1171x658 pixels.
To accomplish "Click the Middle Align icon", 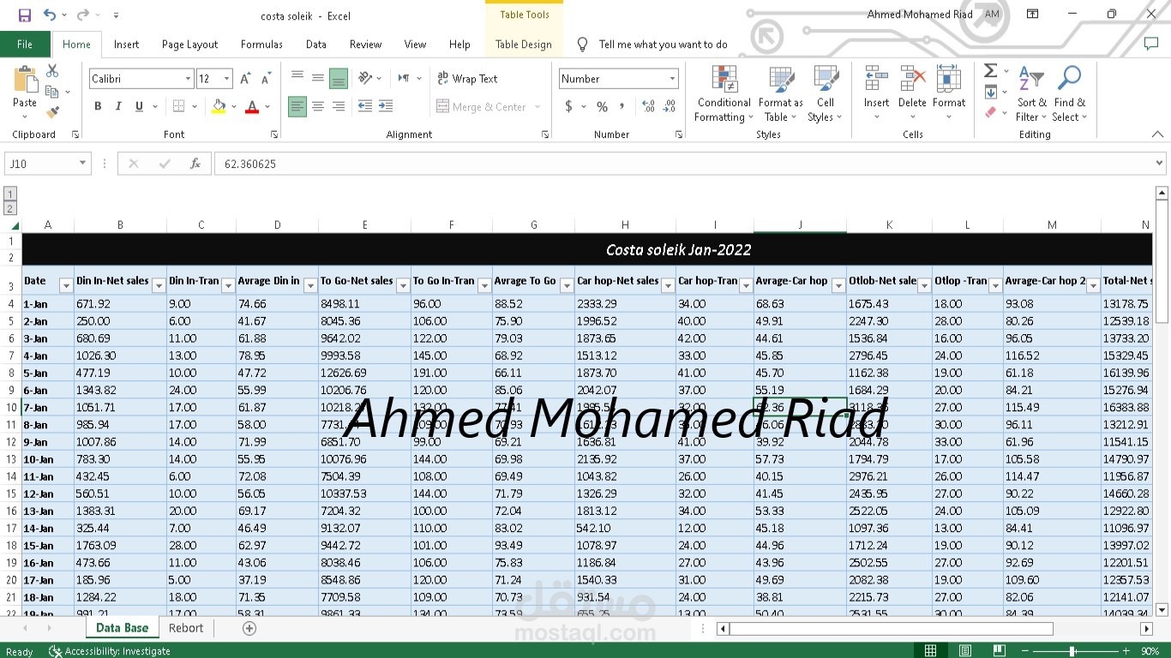I will [x=318, y=78].
